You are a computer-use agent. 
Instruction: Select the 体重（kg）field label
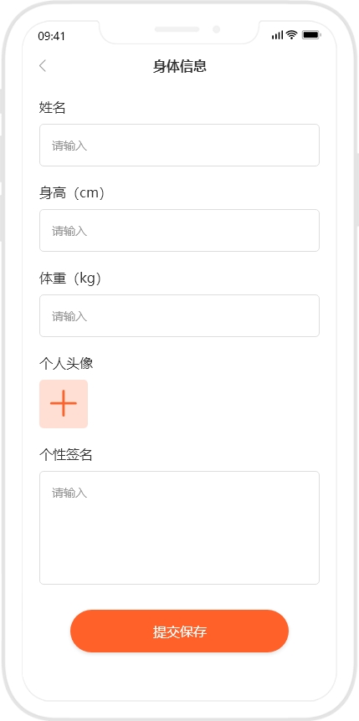(70, 279)
